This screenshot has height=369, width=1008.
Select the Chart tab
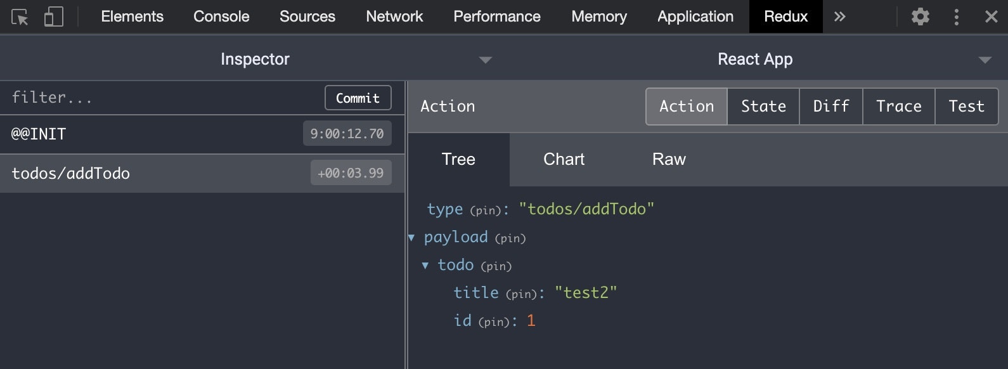tap(564, 159)
